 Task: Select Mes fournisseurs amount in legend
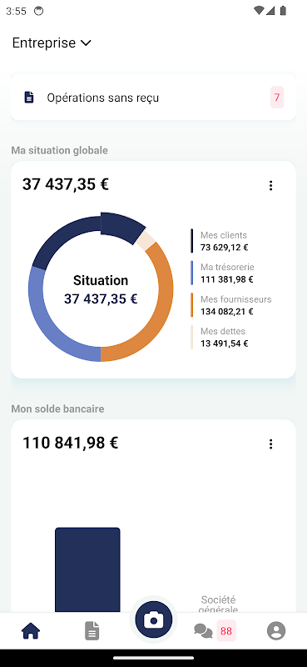pos(227,311)
